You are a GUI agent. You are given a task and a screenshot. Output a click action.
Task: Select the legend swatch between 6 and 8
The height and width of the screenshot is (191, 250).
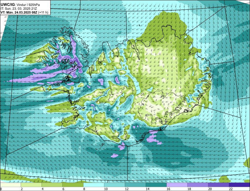click(73, 185)
